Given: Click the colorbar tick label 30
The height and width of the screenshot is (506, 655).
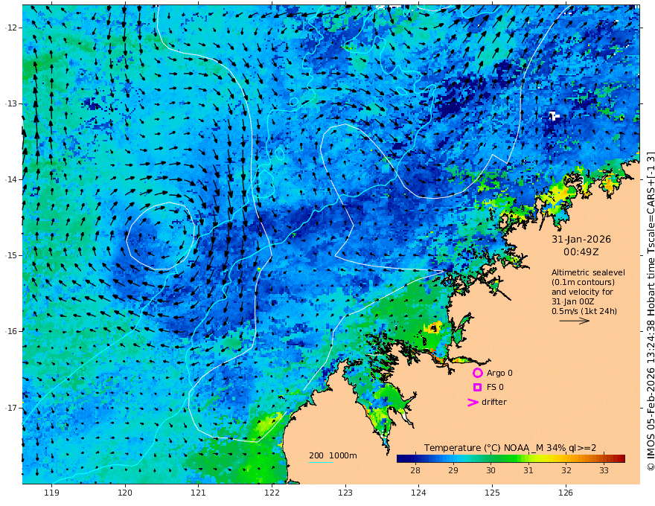Looking at the screenshot, I should [x=491, y=470].
